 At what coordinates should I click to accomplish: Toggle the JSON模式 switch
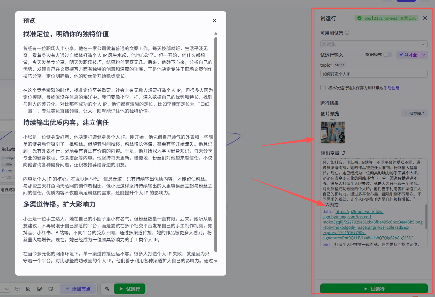click(x=388, y=54)
